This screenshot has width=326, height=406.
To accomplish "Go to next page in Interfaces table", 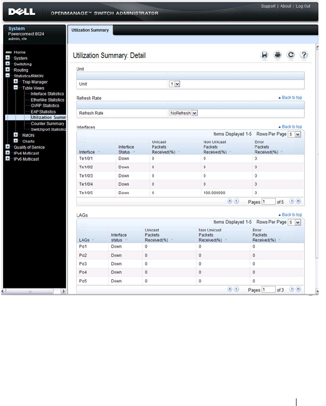I will (x=291, y=201).
